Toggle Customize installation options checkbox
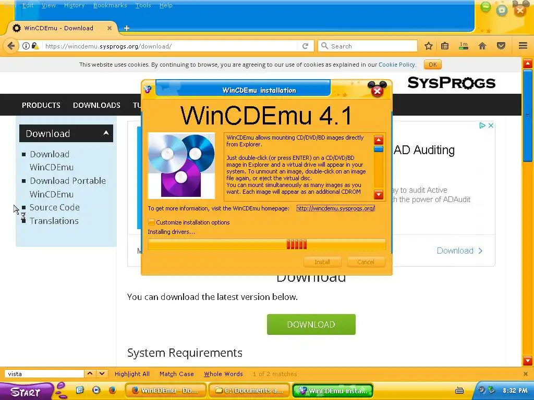 tap(151, 222)
